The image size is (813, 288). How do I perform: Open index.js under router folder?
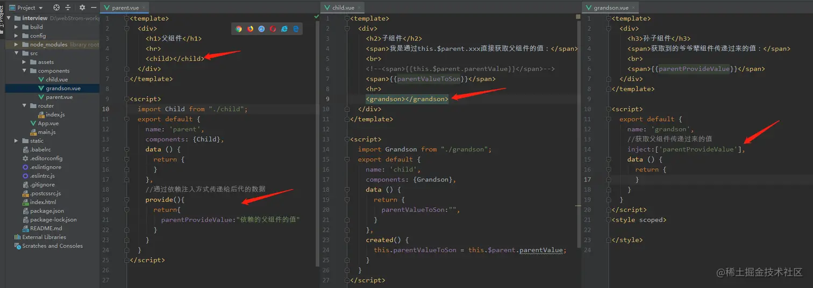point(55,114)
